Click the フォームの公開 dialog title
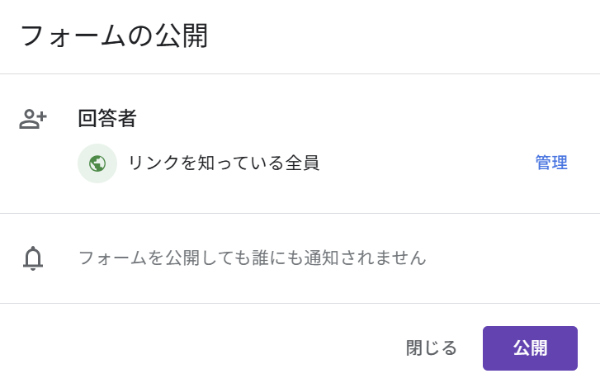Viewport: 600px width, 383px height. pos(115,36)
